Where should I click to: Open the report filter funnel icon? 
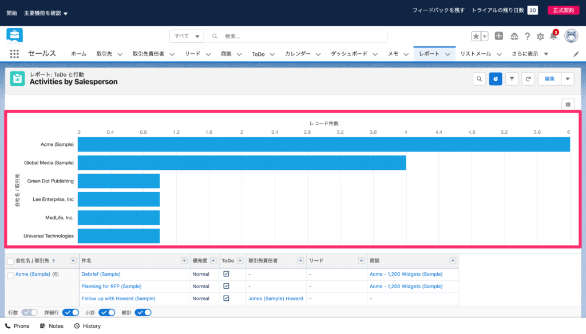tap(512, 79)
